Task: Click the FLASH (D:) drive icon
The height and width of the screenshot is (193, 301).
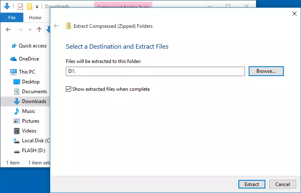Action: tap(17, 150)
